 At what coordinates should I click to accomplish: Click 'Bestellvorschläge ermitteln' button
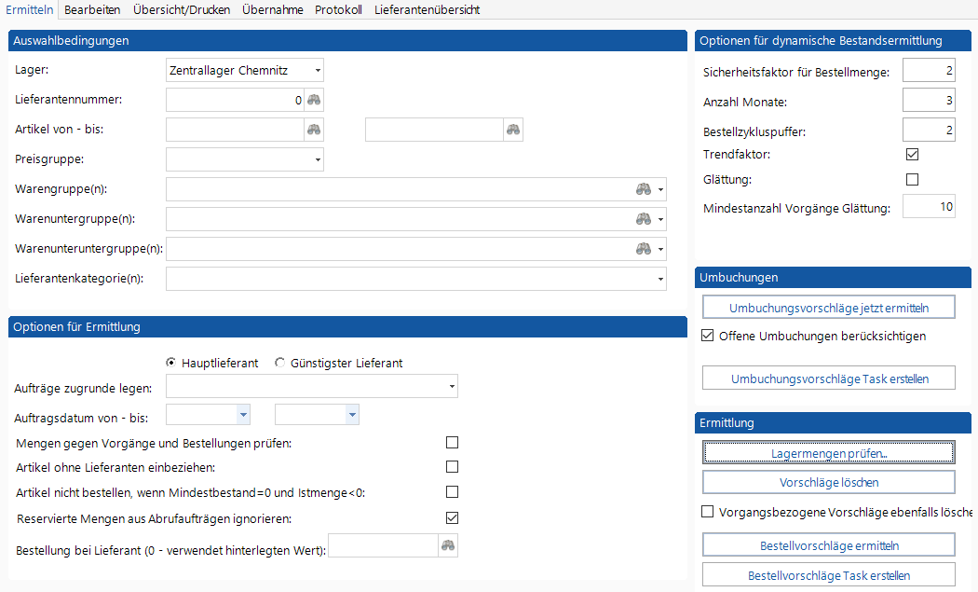[828, 545]
